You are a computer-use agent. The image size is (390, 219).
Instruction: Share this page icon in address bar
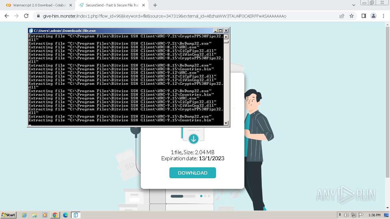pyautogui.click(x=342, y=16)
